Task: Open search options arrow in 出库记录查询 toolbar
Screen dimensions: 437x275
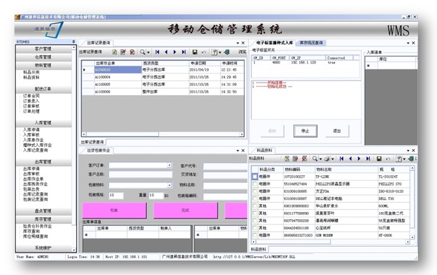Action: 149,51
